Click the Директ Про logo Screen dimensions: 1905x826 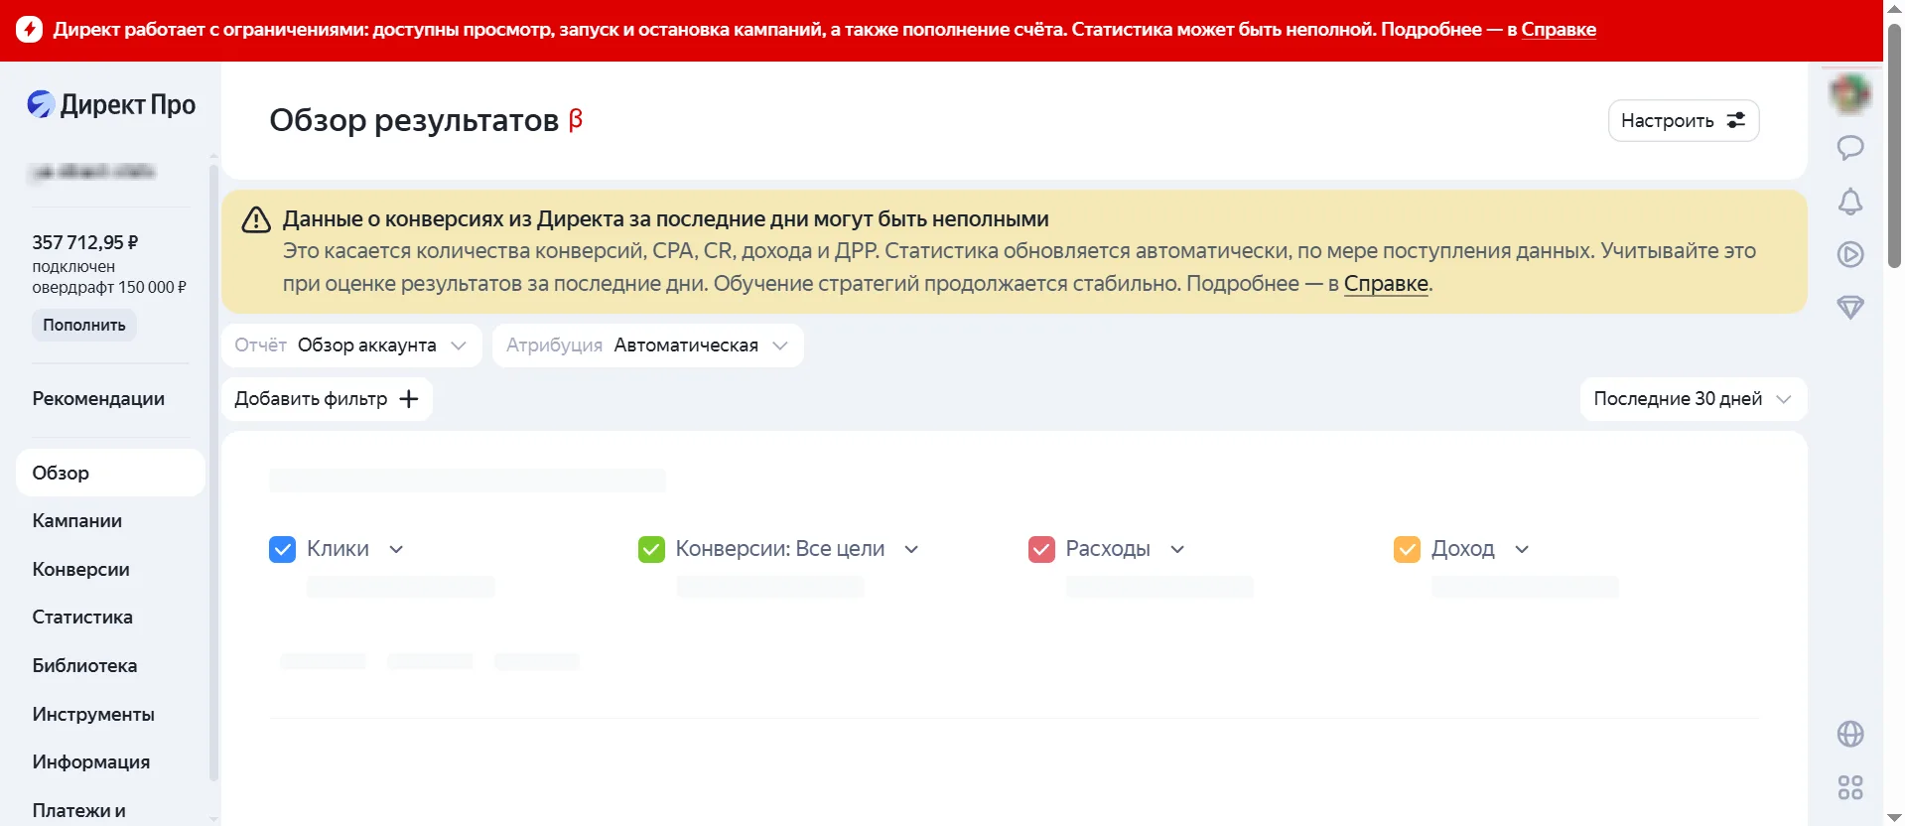click(111, 104)
